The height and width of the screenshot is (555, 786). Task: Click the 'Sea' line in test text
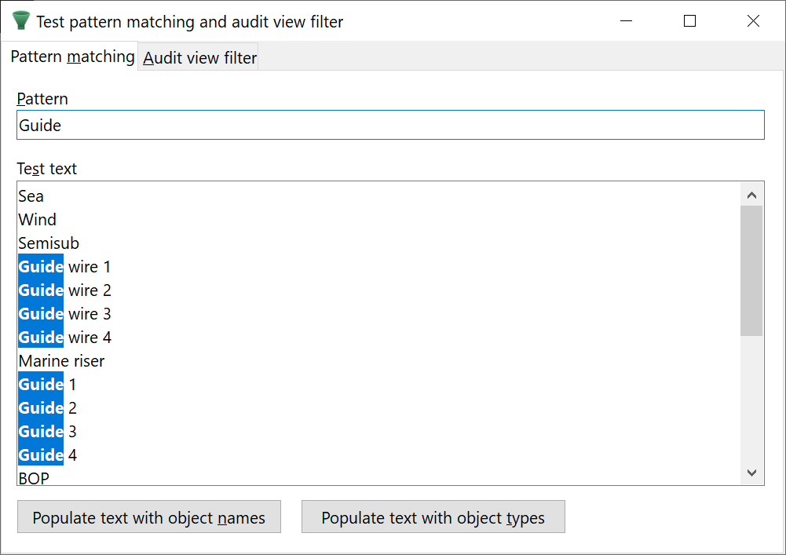[31, 196]
